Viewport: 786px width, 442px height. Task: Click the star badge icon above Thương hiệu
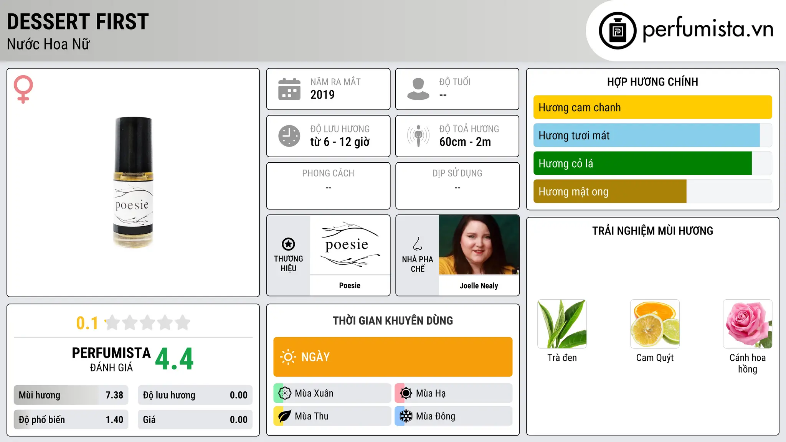288,244
